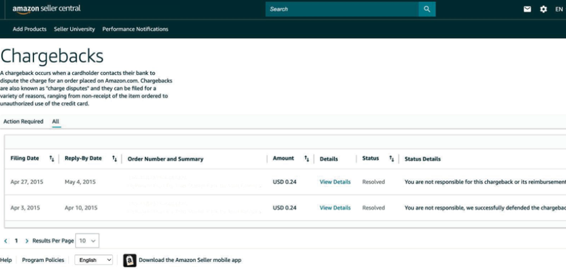View Details for Apr 27, 2015 chargeback
Image resolution: width=566 pixels, height=269 pixels.
335,182
